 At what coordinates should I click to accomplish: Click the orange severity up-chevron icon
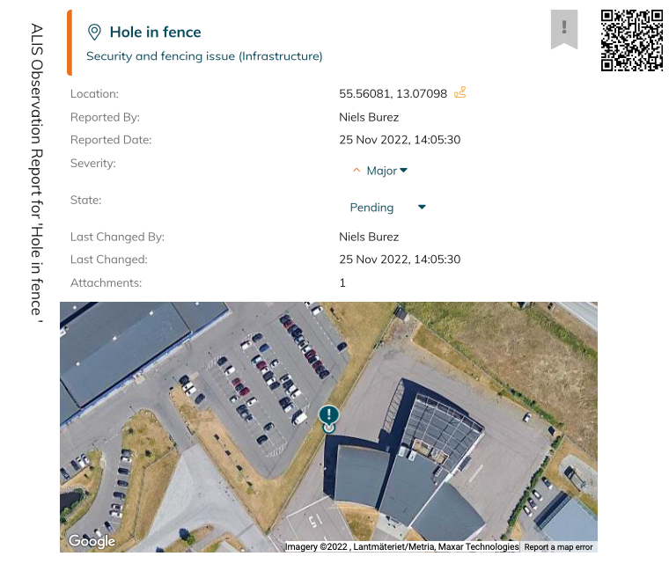tap(357, 171)
